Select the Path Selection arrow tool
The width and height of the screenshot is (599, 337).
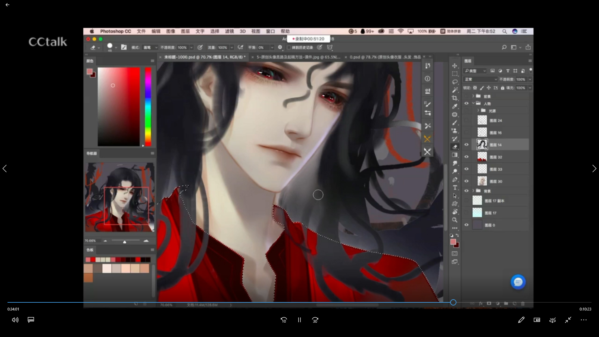point(455,196)
